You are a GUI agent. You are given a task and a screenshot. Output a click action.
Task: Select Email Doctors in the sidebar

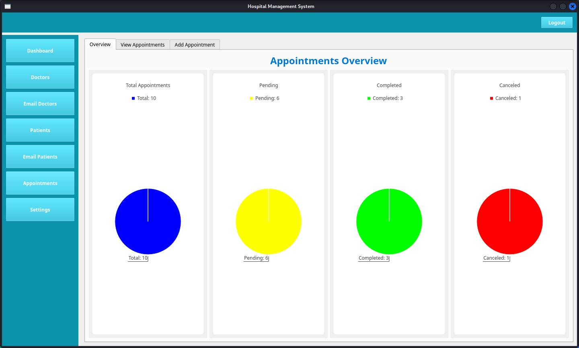coord(40,104)
